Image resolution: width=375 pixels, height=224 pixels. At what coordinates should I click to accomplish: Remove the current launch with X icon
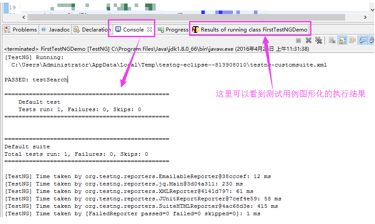point(308,40)
